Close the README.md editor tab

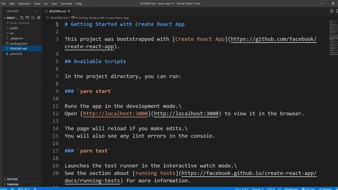[x=69, y=11]
